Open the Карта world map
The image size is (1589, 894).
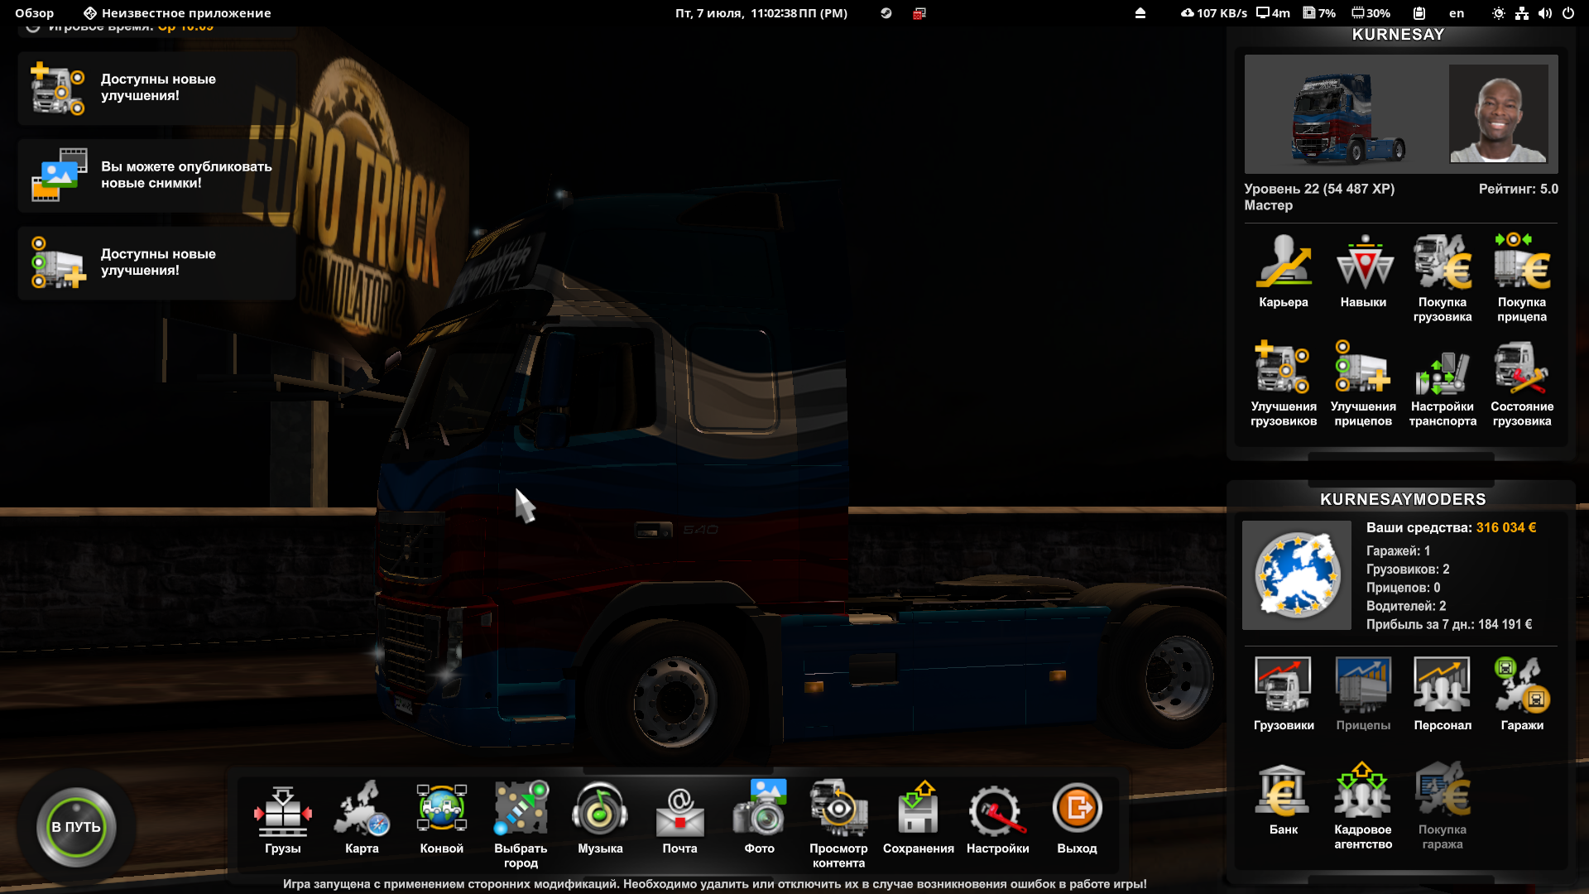click(362, 809)
